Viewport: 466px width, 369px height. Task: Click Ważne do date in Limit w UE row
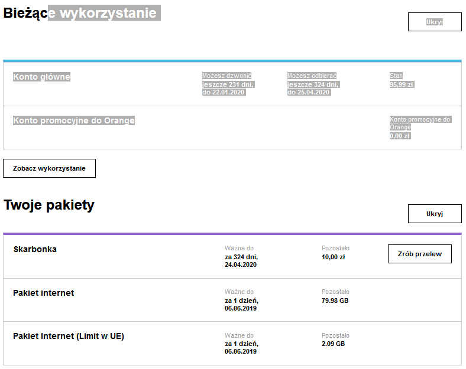point(241,348)
